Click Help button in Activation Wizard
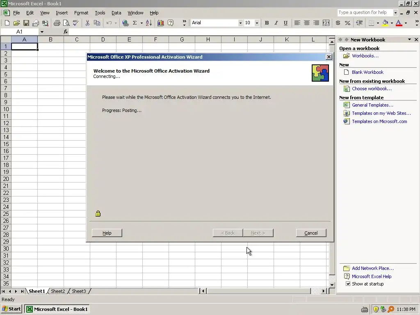This screenshot has width=420, height=315. pos(107,233)
